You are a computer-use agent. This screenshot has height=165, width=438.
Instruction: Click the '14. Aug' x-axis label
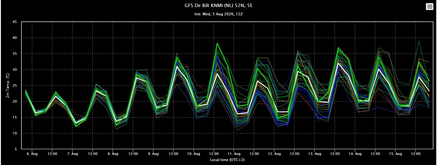coord(355,154)
